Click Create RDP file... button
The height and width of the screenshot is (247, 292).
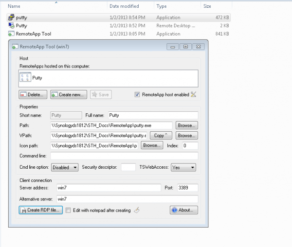40,210
